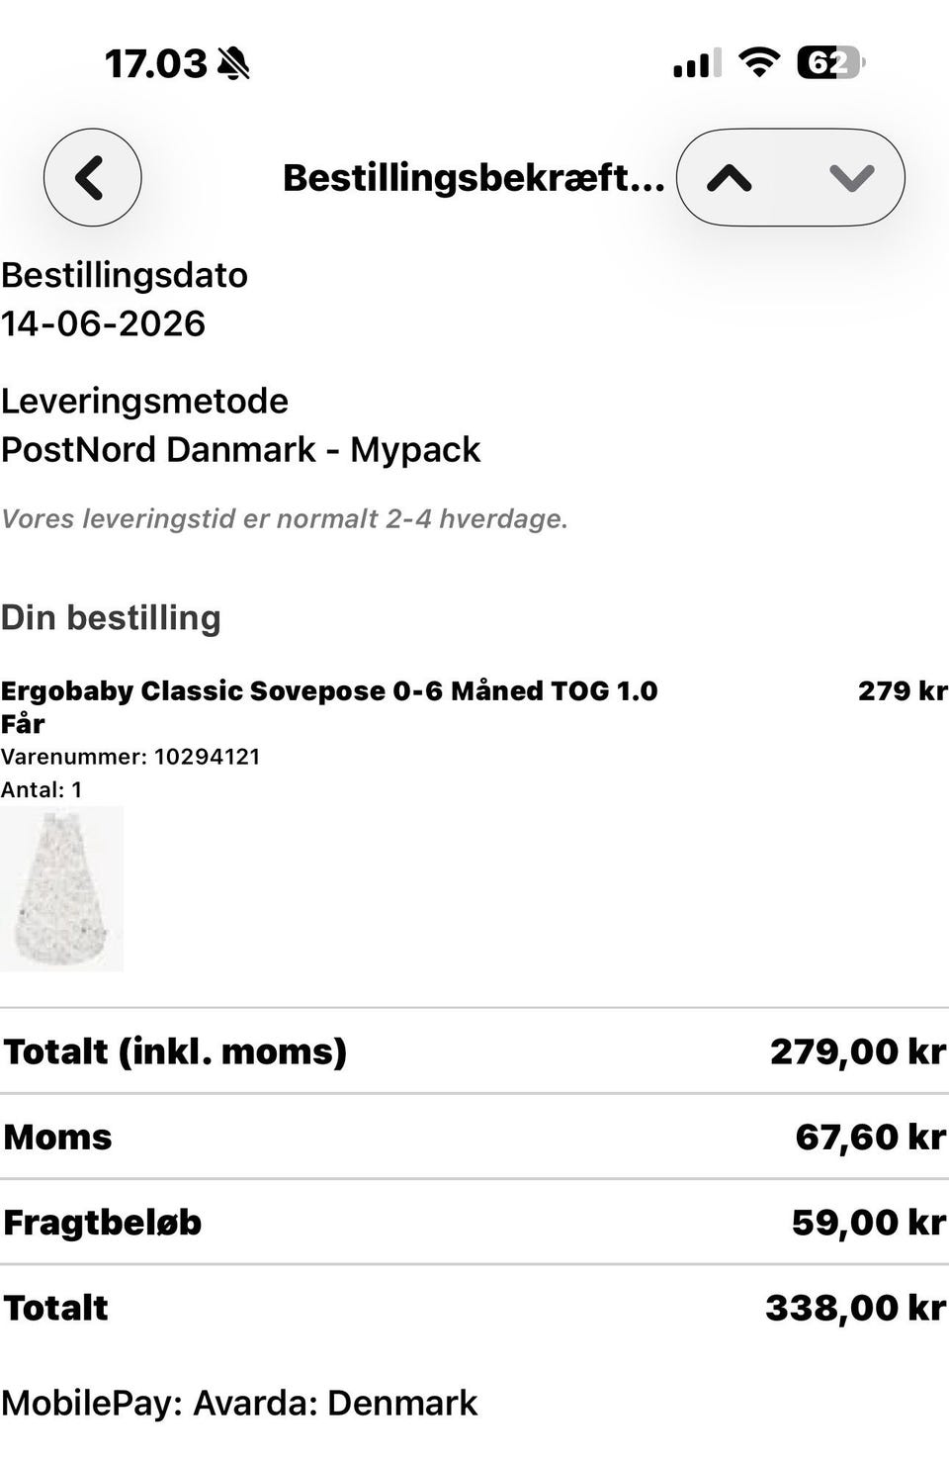Tap the Wi-Fi status icon
The image size is (949, 1460).
coord(759,63)
